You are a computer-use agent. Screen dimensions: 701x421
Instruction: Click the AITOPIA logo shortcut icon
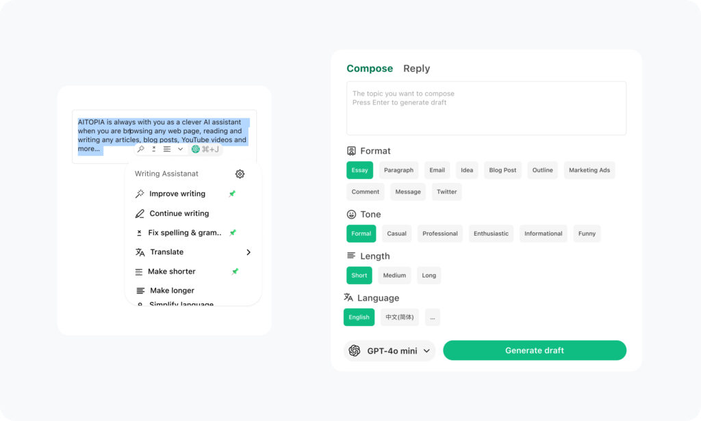195,149
